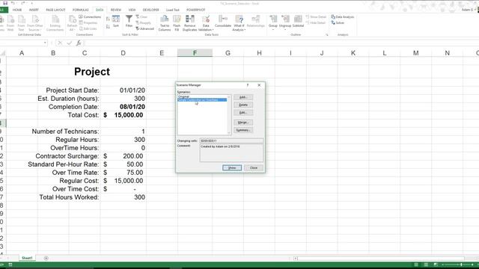Click the Summary... button in Scenario Manager
This screenshot has width=479, height=269.
243,130
